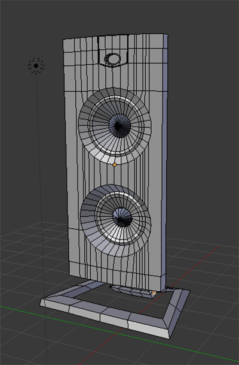Image resolution: width=239 pixels, height=365 pixels.
Task: Select the lamp object with dashed circle
Action: pyautogui.click(x=36, y=66)
